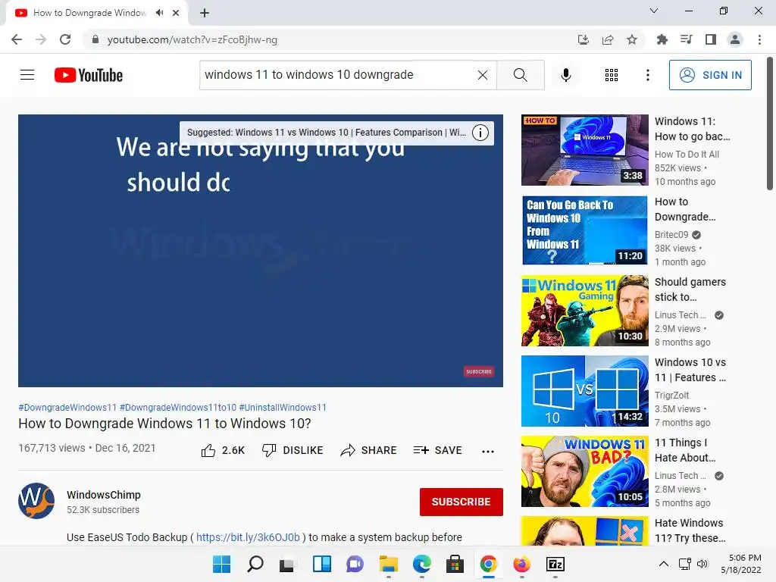Viewport: 776px width, 582px height.
Task: Subscribe to WindowsChimp channel
Action: tap(462, 502)
